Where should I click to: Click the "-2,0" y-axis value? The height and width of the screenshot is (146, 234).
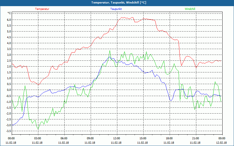point(8,113)
